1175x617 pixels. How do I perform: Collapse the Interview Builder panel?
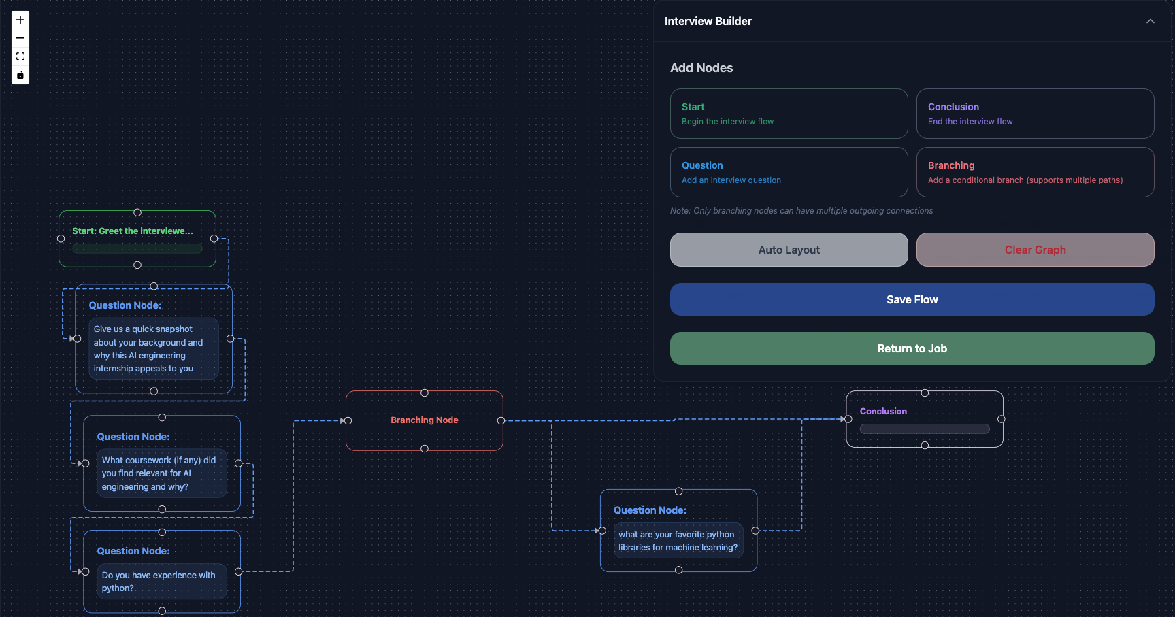(x=1150, y=21)
